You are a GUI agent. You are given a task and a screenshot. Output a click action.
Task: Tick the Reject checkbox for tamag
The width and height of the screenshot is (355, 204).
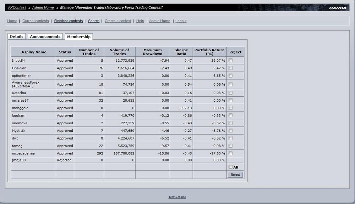pos(230,146)
